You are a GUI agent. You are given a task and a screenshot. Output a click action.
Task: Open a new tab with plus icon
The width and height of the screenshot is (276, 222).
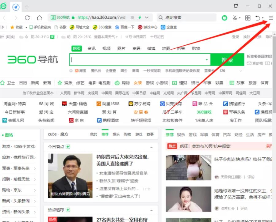(x=27, y=7)
